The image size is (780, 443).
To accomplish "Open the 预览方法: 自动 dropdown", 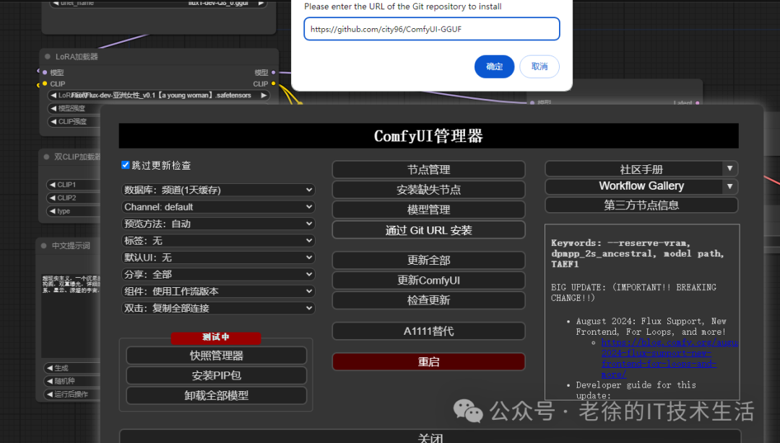I will tap(218, 224).
